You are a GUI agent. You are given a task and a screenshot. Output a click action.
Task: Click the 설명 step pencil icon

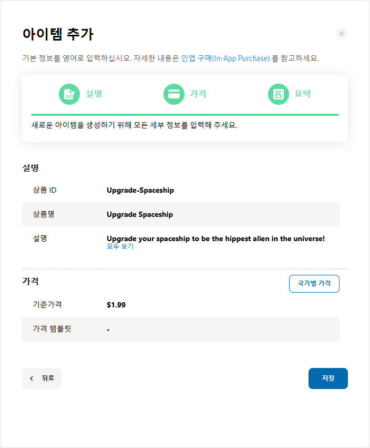pyautogui.click(x=69, y=94)
